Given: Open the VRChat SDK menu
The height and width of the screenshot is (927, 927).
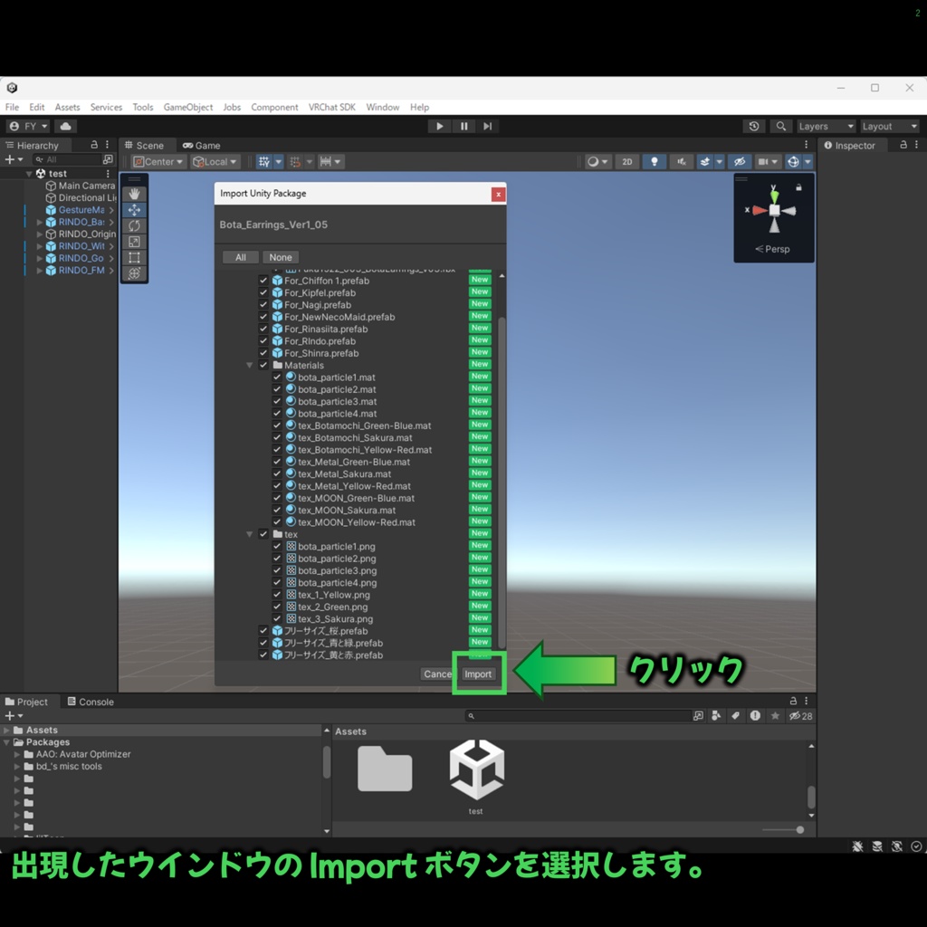Looking at the screenshot, I should click(x=331, y=107).
